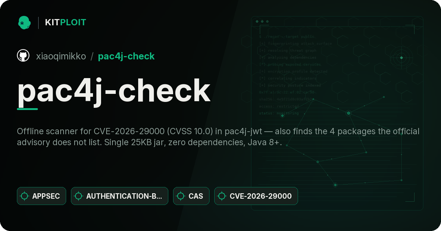Click the description line starting 'Offline scanner for CVE-2026-29000'
441x231 pixels.
[x=218, y=132]
